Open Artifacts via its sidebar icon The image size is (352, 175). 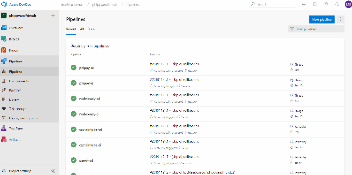tap(4, 139)
